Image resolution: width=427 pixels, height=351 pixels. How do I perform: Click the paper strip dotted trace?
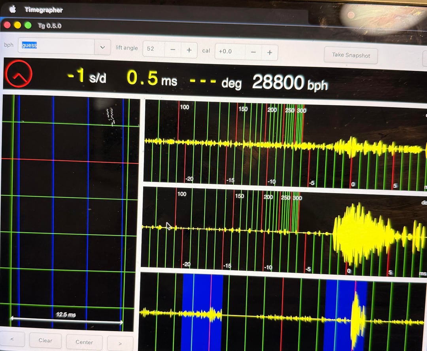pyautogui.click(x=110, y=116)
